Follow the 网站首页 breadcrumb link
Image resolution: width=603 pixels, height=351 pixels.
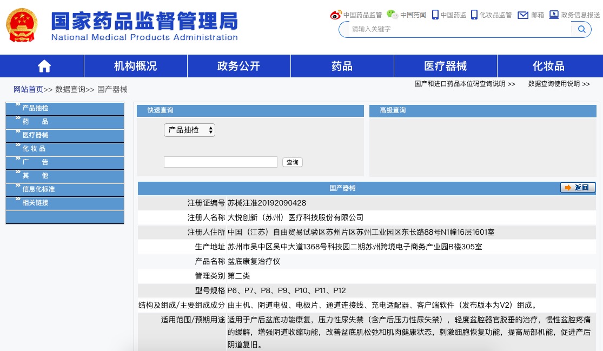coord(29,90)
